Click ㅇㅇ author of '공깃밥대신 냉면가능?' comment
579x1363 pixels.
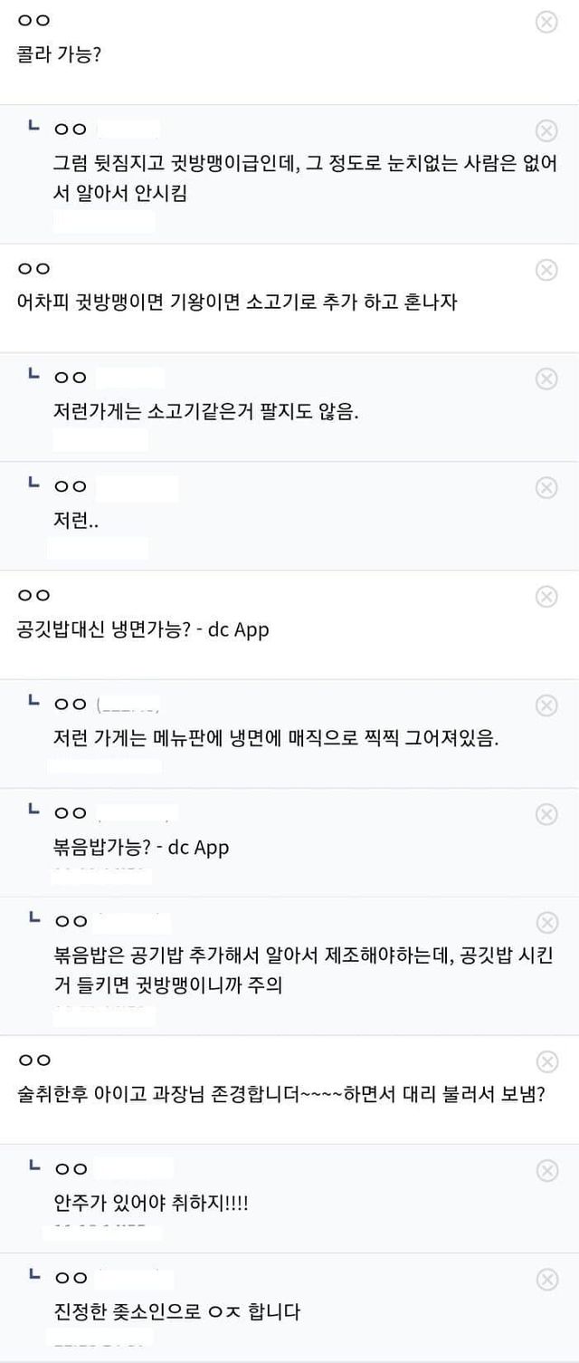click(x=34, y=595)
